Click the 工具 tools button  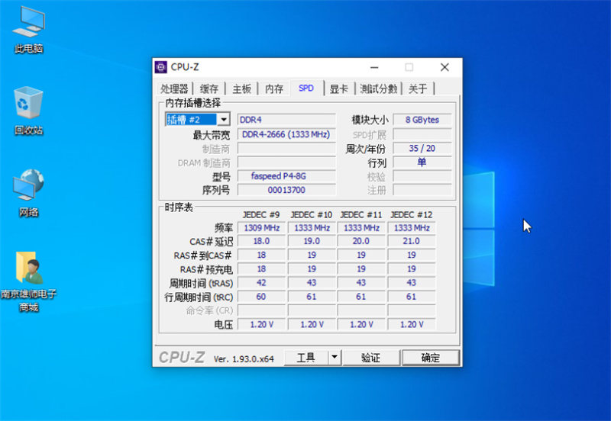click(x=306, y=357)
